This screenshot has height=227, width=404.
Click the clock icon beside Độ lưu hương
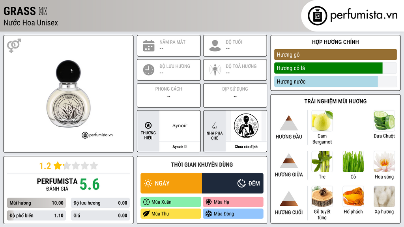[x=149, y=70]
